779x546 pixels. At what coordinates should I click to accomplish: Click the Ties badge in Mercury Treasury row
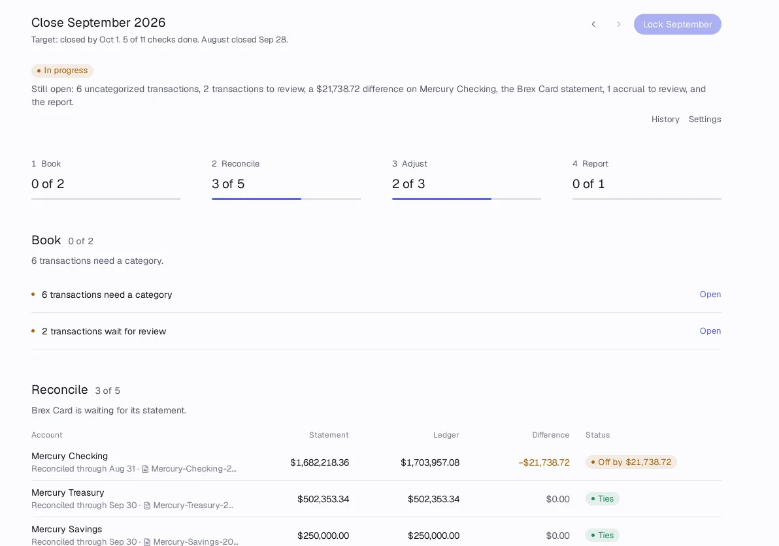click(602, 499)
